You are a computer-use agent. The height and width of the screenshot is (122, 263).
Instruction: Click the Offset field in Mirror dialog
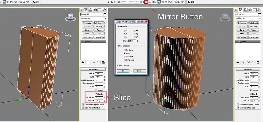pyautogui.click(x=132, y=41)
